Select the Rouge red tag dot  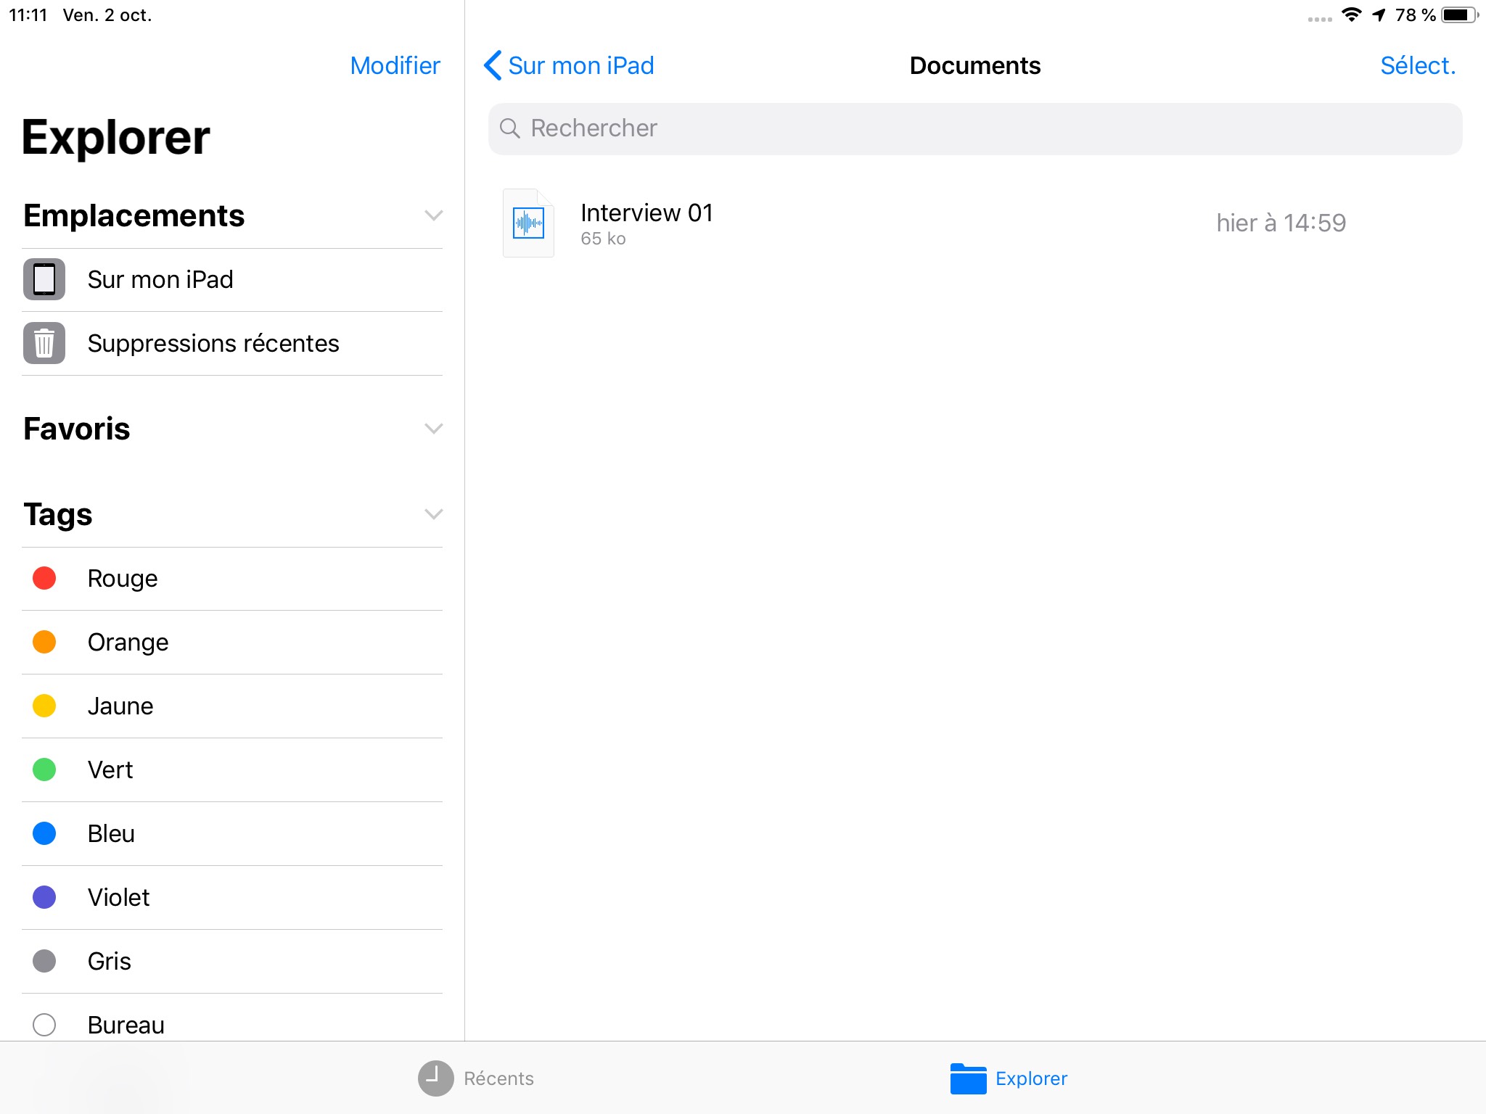click(44, 578)
